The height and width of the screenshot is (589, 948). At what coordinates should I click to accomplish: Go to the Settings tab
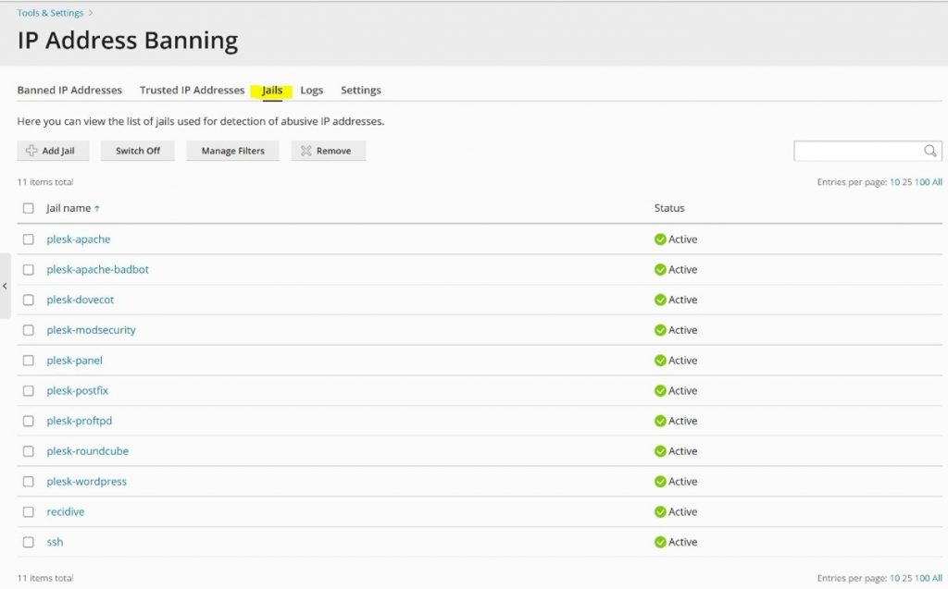[361, 90]
